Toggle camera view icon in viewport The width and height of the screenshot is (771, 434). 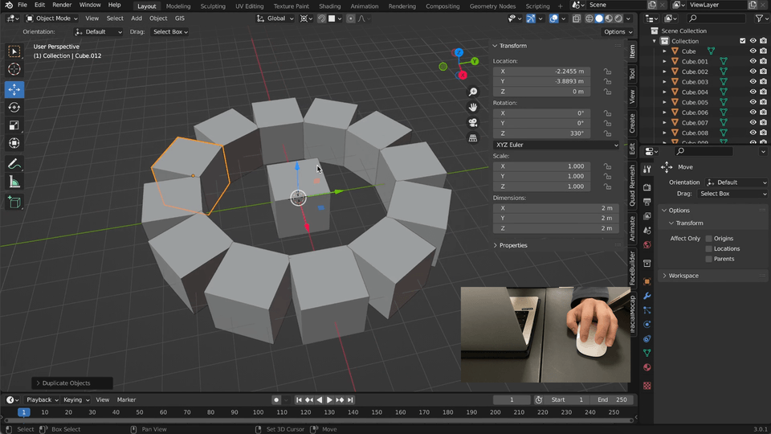(x=474, y=123)
